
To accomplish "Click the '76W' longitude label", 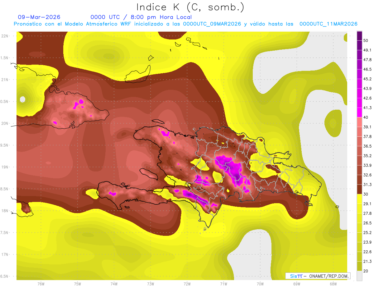I will [x=41, y=284].
